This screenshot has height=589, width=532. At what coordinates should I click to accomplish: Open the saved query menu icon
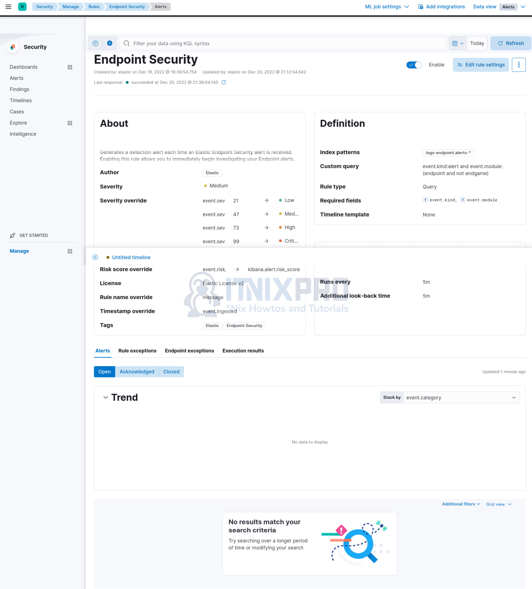(95, 43)
